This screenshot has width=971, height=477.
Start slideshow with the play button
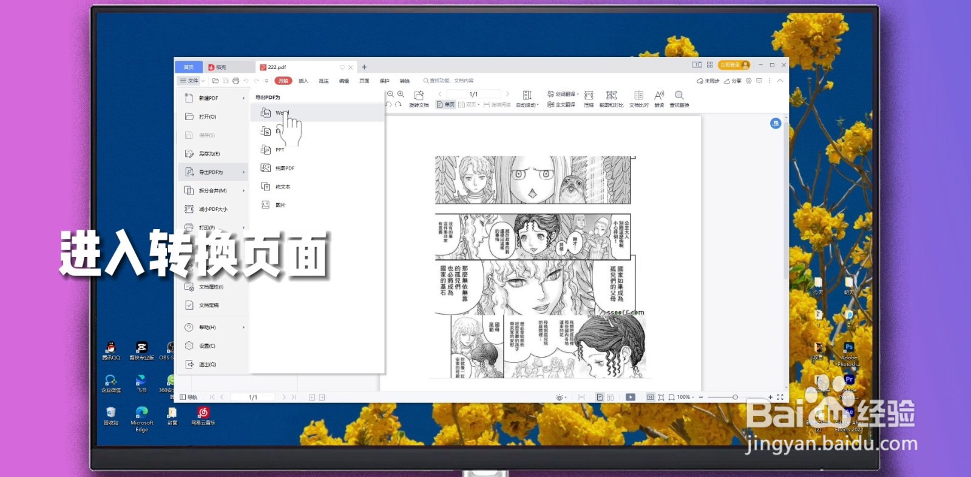point(631,397)
